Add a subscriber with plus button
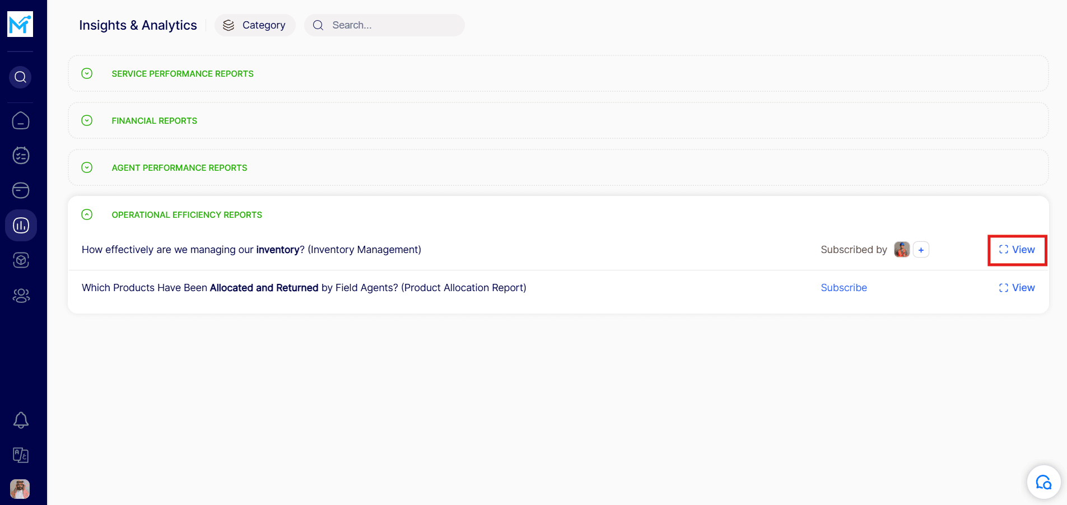Image resolution: width=1067 pixels, height=505 pixels. click(921, 250)
